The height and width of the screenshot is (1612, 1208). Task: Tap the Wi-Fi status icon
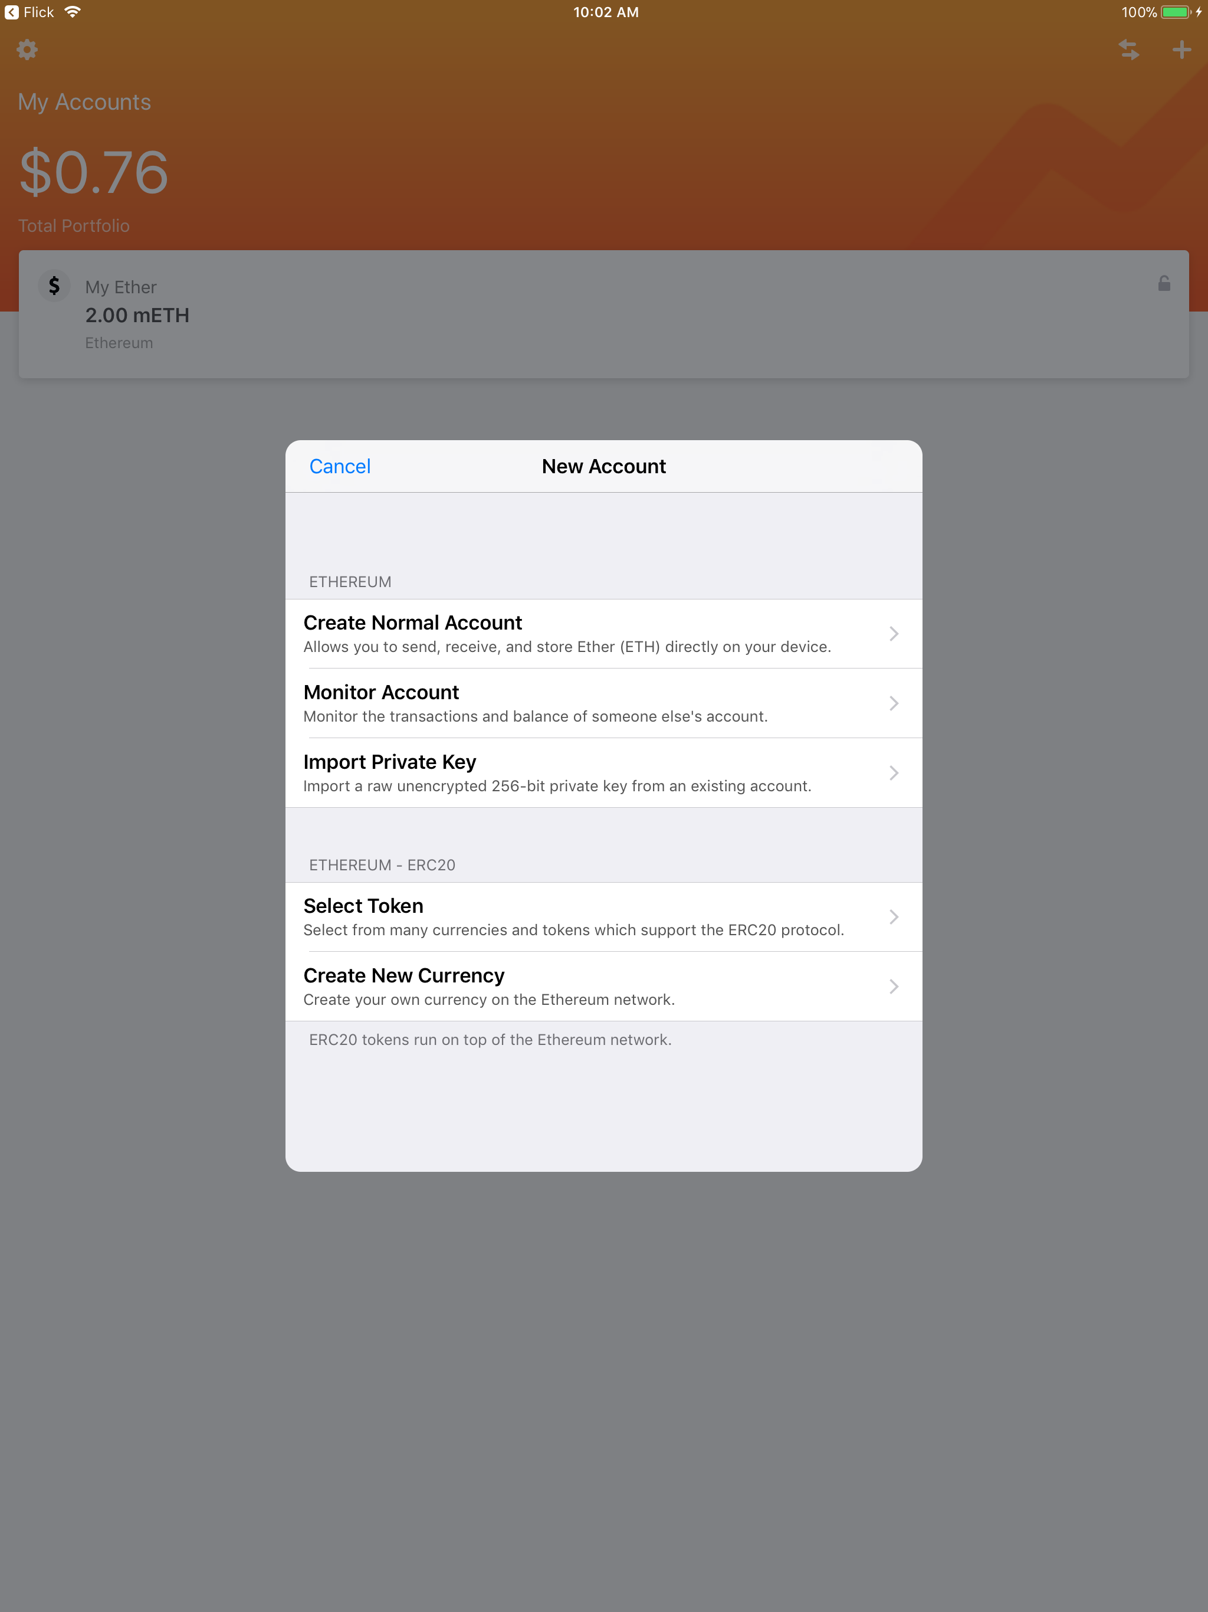click(x=72, y=12)
